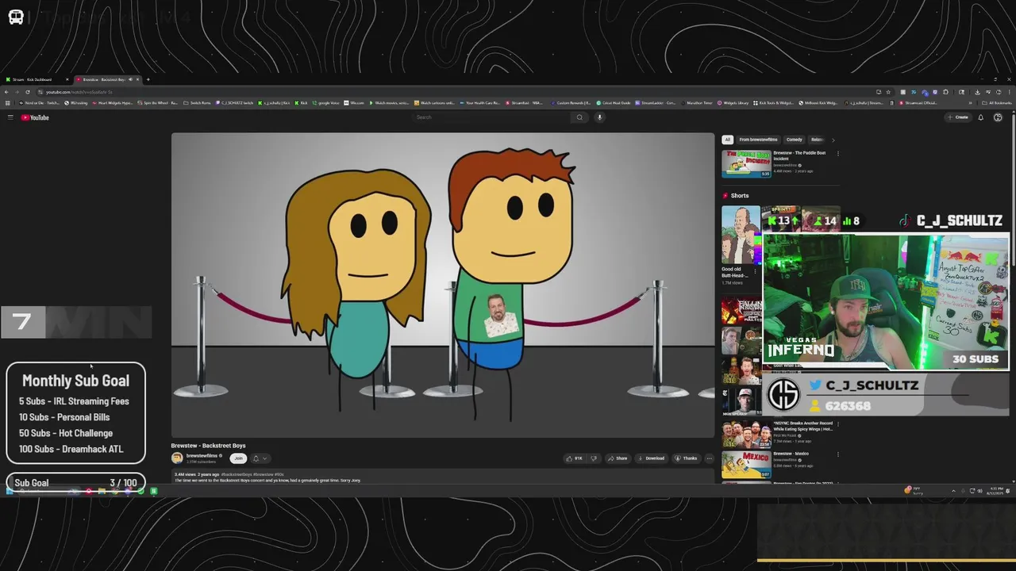1016x571 pixels.
Task: Show more bookmarks via overflow chevron
Action: 971,102
